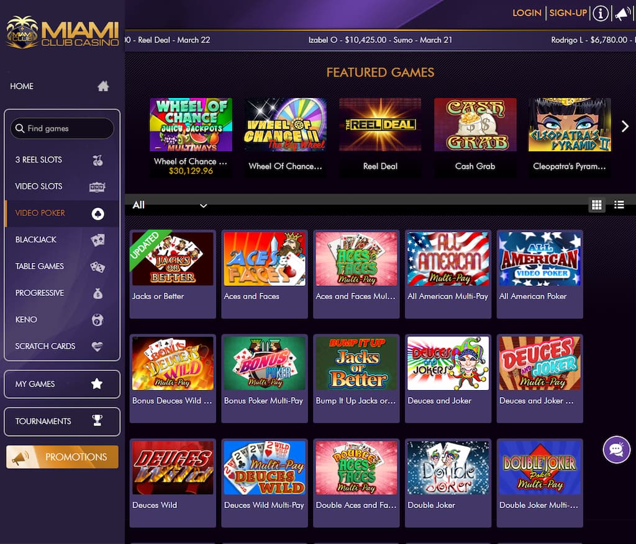The height and width of the screenshot is (544, 636).
Task: Open the megaphone announcements icon
Action: tap(622, 14)
